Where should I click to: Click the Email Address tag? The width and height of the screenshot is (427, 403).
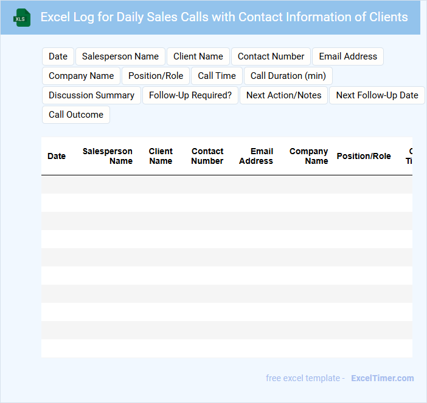point(347,56)
